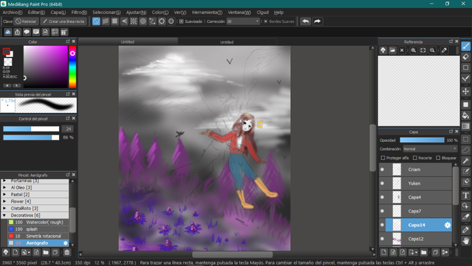The width and height of the screenshot is (472, 266).
Task: Open the new layer type dropdown
Action: (416, 252)
